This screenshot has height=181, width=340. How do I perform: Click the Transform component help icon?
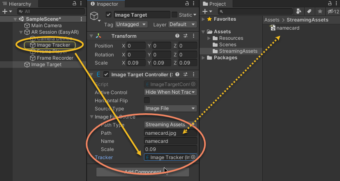pos(178,36)
